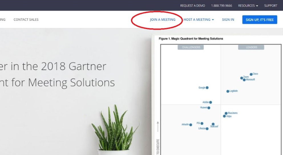The image size is (283, 155).
Task: Select the StarLeaf data point
Action: coord(213,124)
